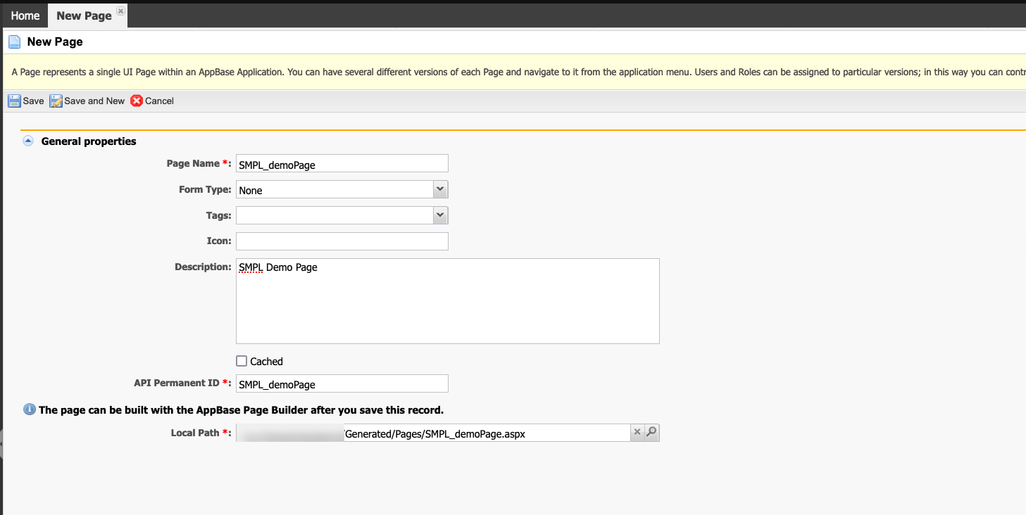Open Local Path lookup magnifier
This screenshot has height=515, width=1026.
(x=651, y=432)
